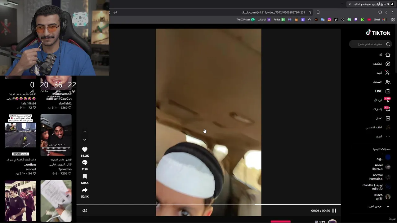
Task: Click the address bar URL
Action: point(273,12)
